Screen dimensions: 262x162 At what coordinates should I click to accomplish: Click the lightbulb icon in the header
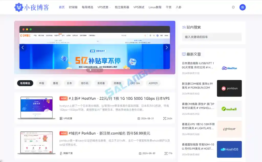click(233, 7)
